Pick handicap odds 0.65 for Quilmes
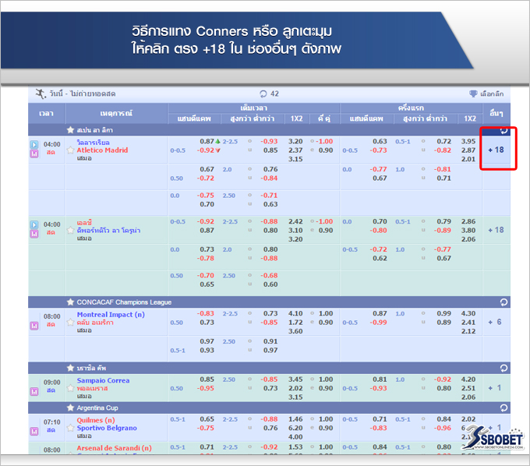Image resolution: width=530 pixels, height=466 pixels. point(207,419)
